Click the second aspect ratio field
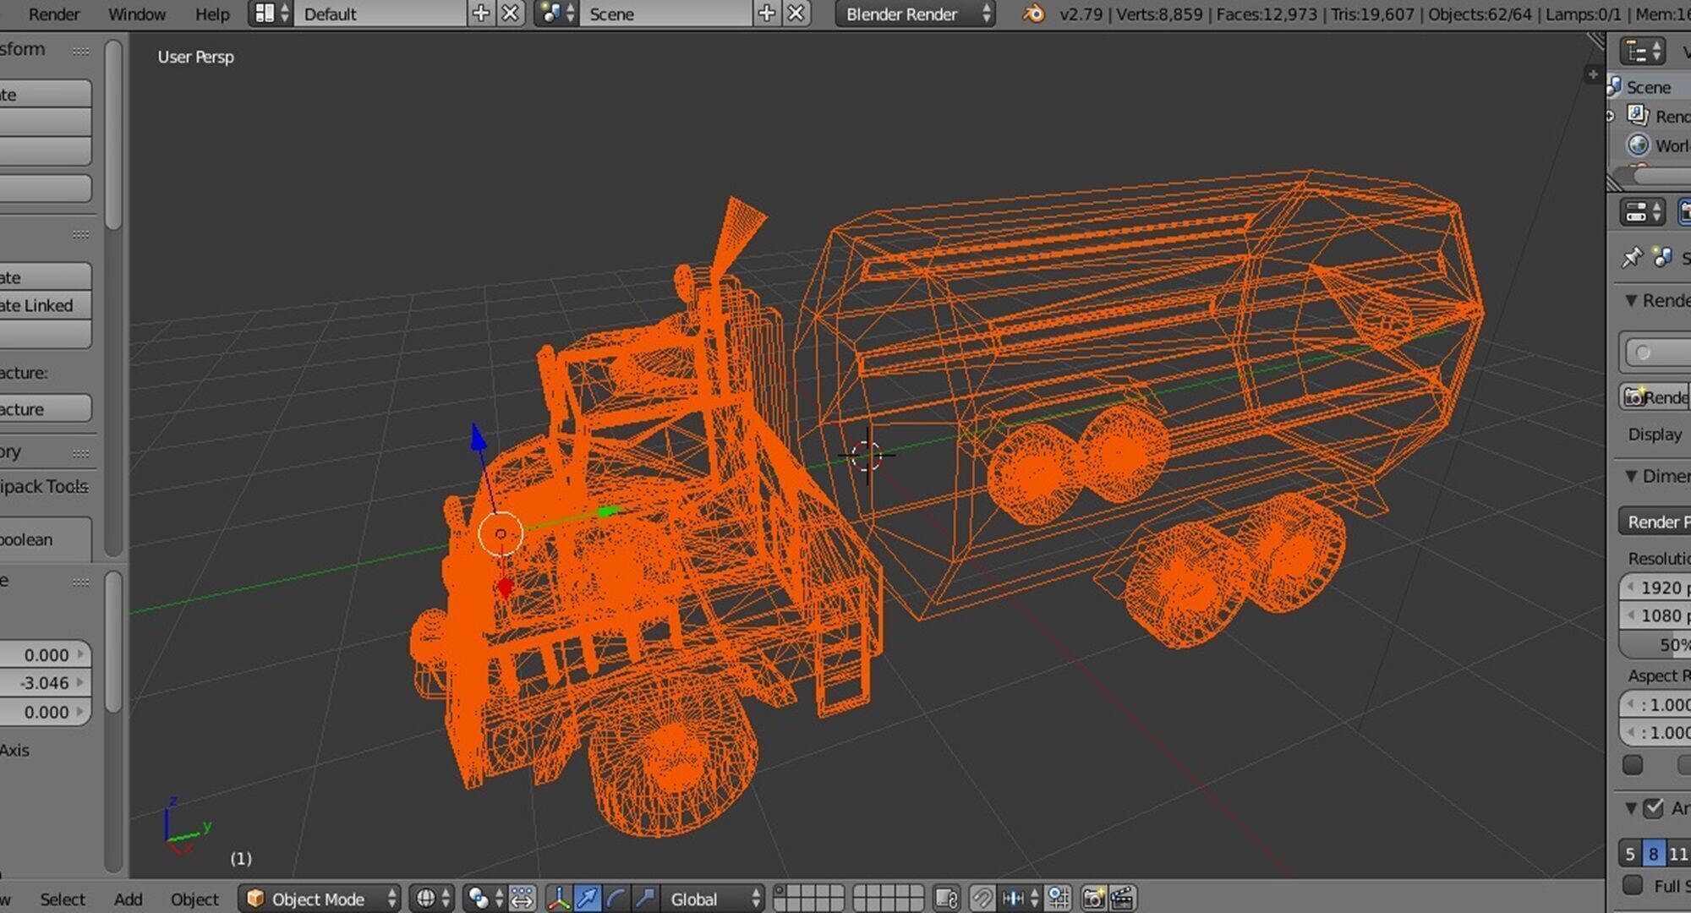Image resolution: width=1691 pixels, height=913 pixels. pos(1655,732)
